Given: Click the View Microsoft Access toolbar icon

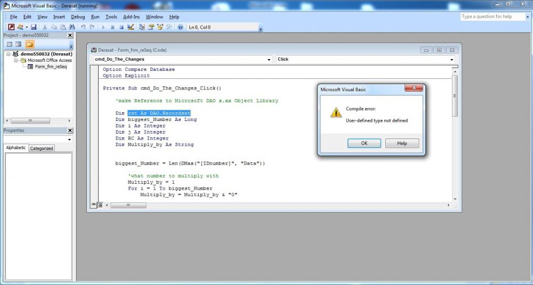Looking at the screenshot, I should 11,27.
